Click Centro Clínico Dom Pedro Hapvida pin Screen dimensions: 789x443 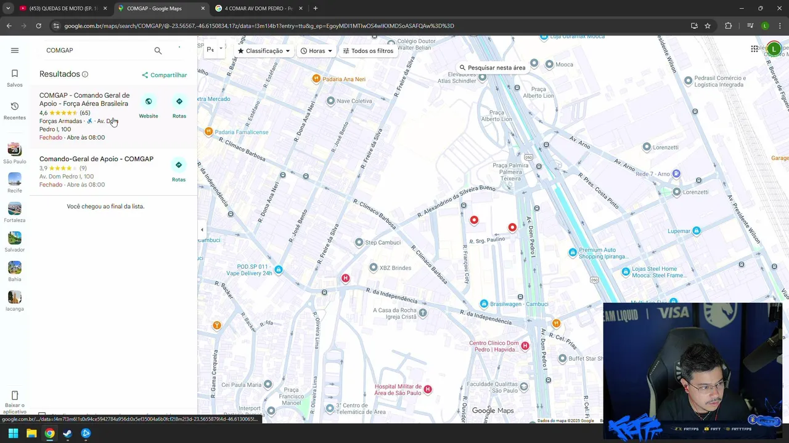pos(525,346)
